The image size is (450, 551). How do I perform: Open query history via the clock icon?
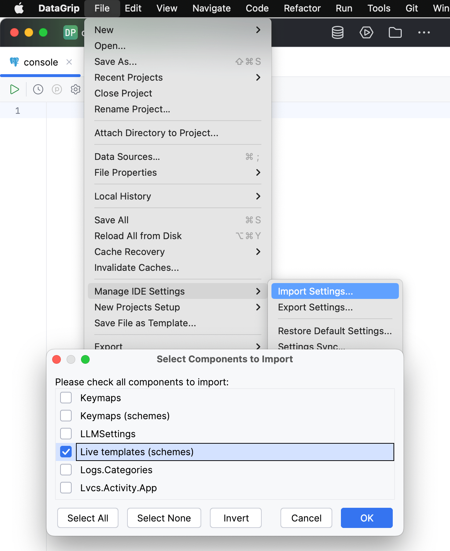pos(38,89)
